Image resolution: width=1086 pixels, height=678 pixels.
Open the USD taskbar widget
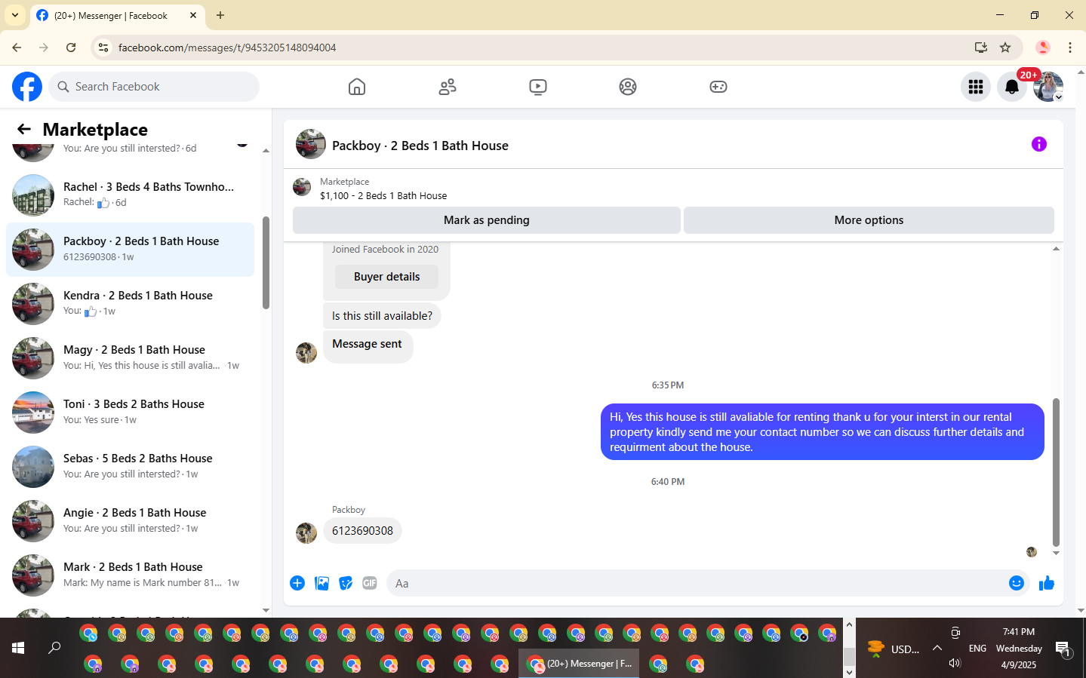893,649
